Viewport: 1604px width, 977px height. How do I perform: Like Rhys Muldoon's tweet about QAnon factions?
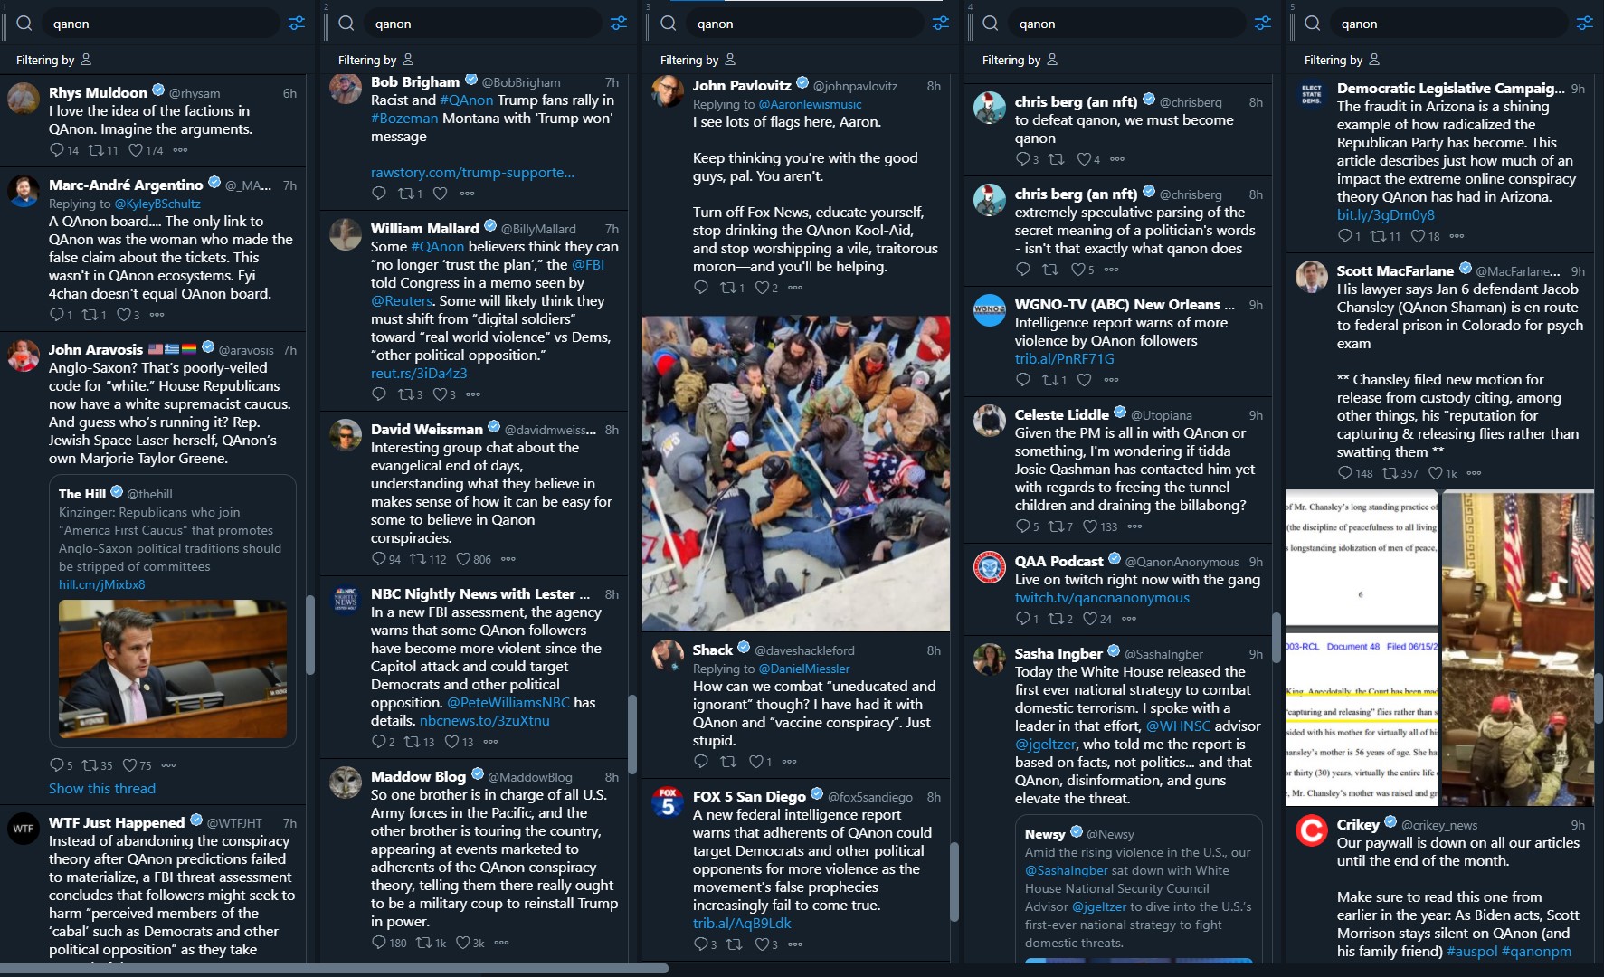[x=136, y=150]
